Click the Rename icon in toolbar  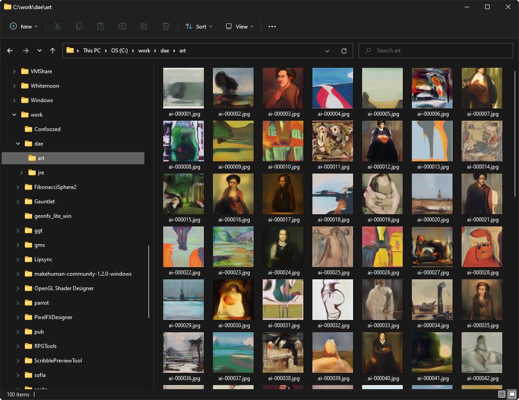click(123, 27)
